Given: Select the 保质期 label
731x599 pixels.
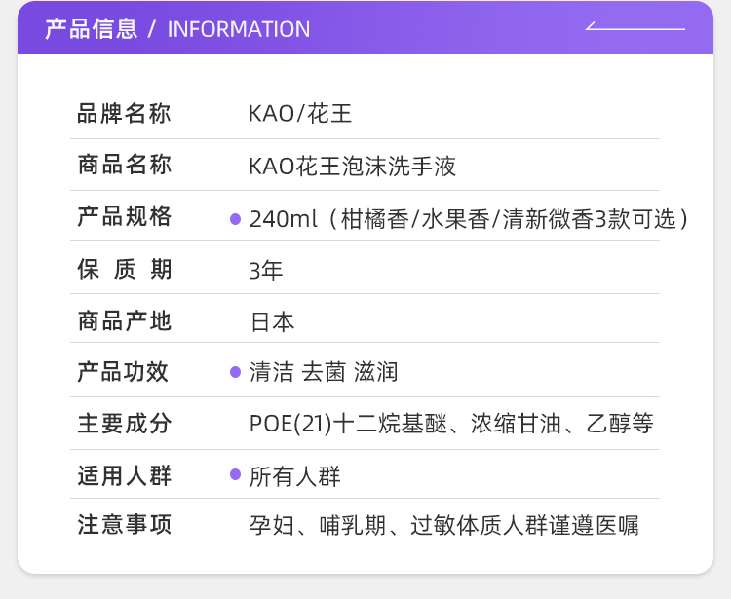Looking at the screenshot, I should pyautogui.click(x=124, y=269).
